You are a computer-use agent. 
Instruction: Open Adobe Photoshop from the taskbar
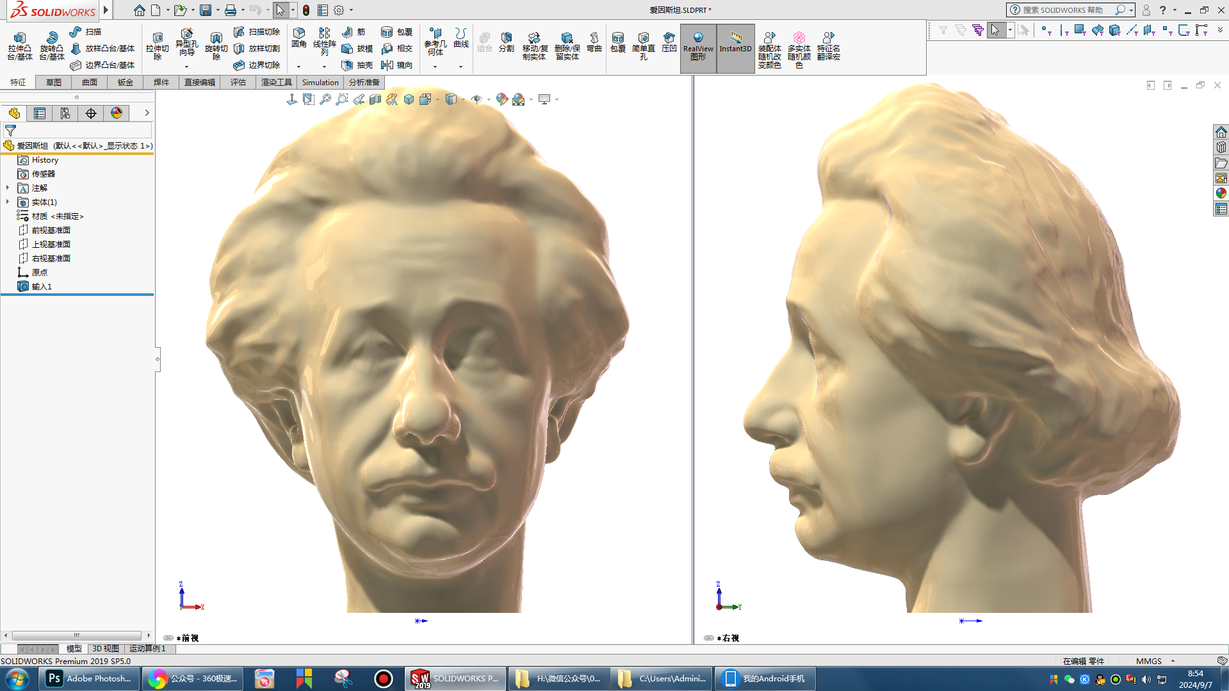tap(90, 679)
